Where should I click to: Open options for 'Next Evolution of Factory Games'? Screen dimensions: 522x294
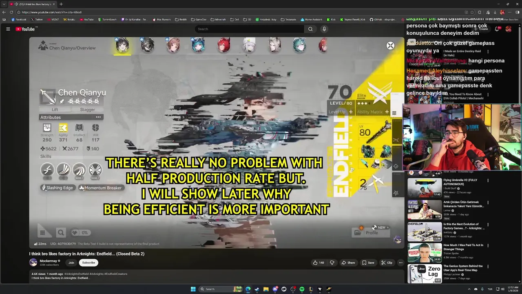(x=488, y=224)
